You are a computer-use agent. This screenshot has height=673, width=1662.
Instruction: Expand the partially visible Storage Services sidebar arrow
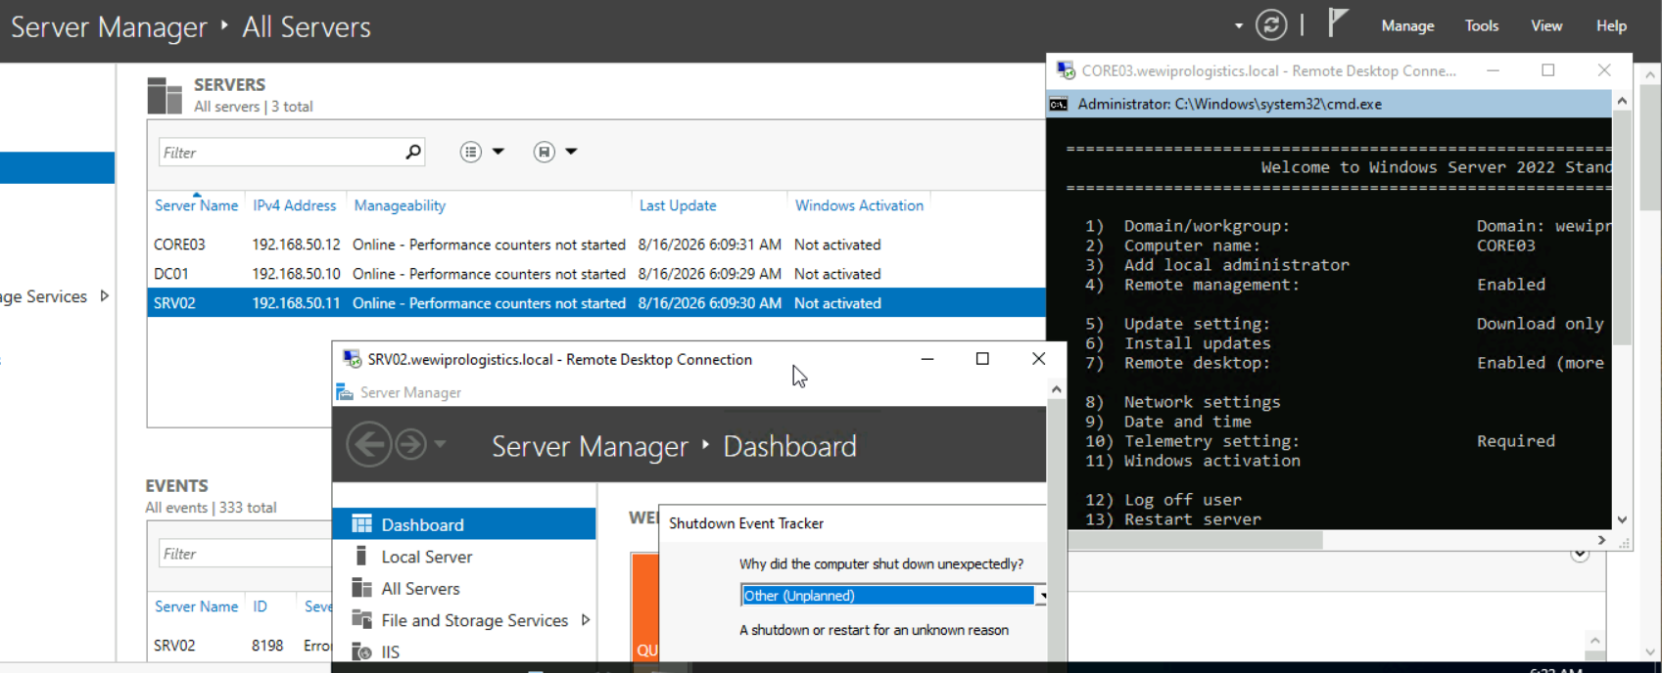105,295
